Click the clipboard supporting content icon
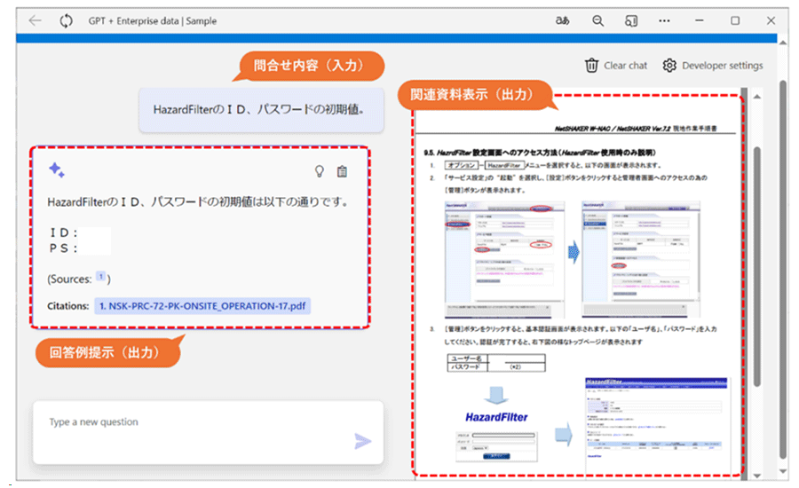799x488 pixels. point(342,171)
